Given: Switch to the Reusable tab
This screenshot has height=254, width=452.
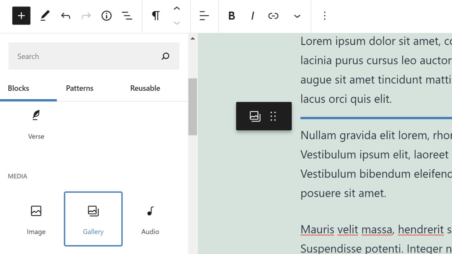Looking at the screenshot, I should (x=145, y=88).
